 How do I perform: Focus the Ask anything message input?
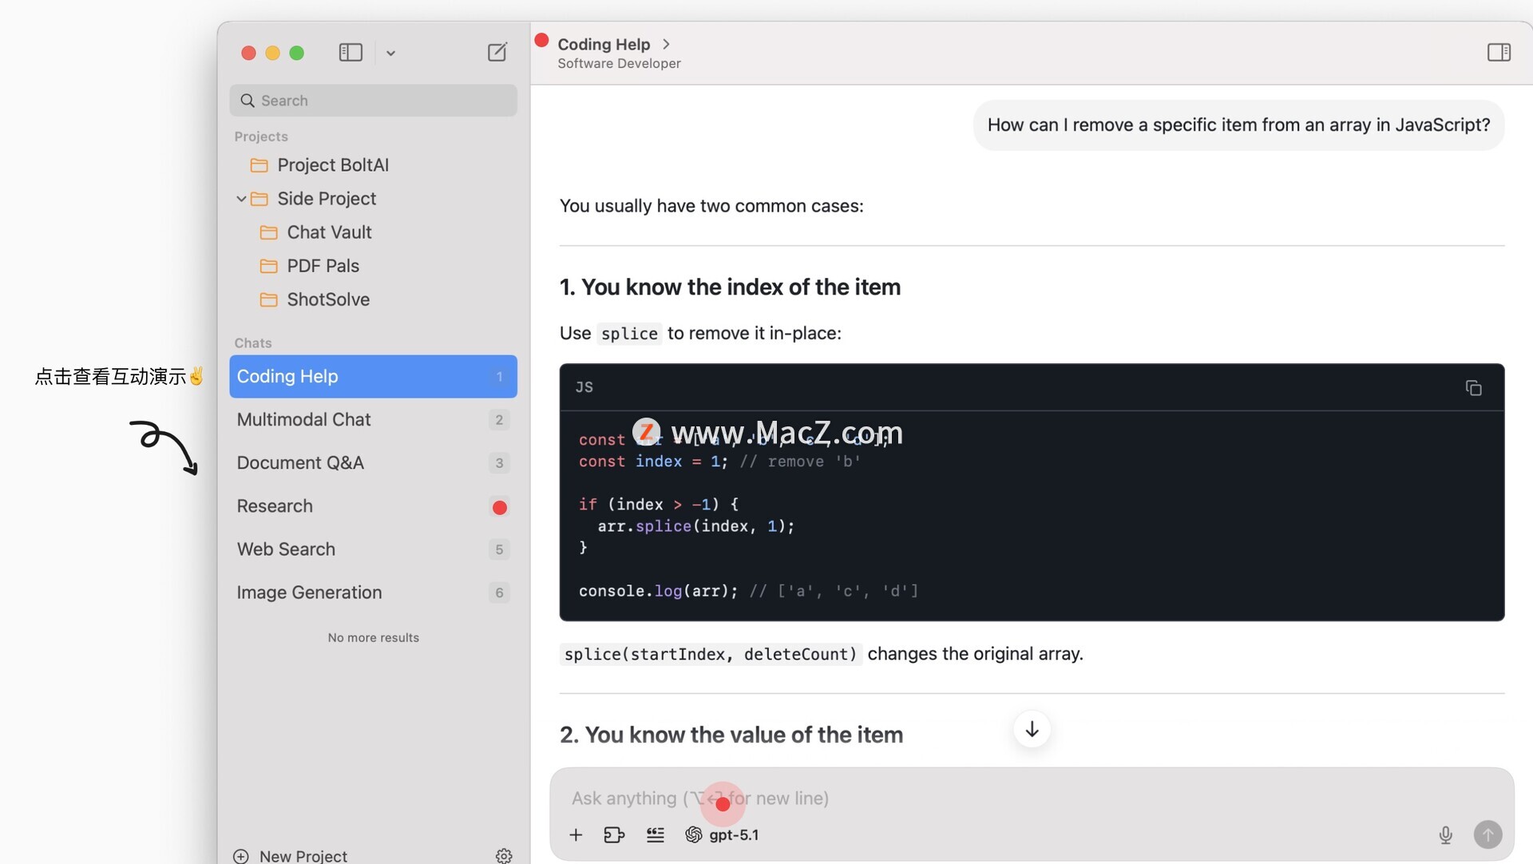click(x=958, y=799)
